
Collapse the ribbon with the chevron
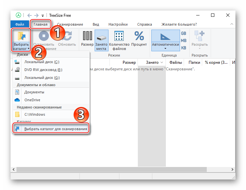tap(232, 24)
